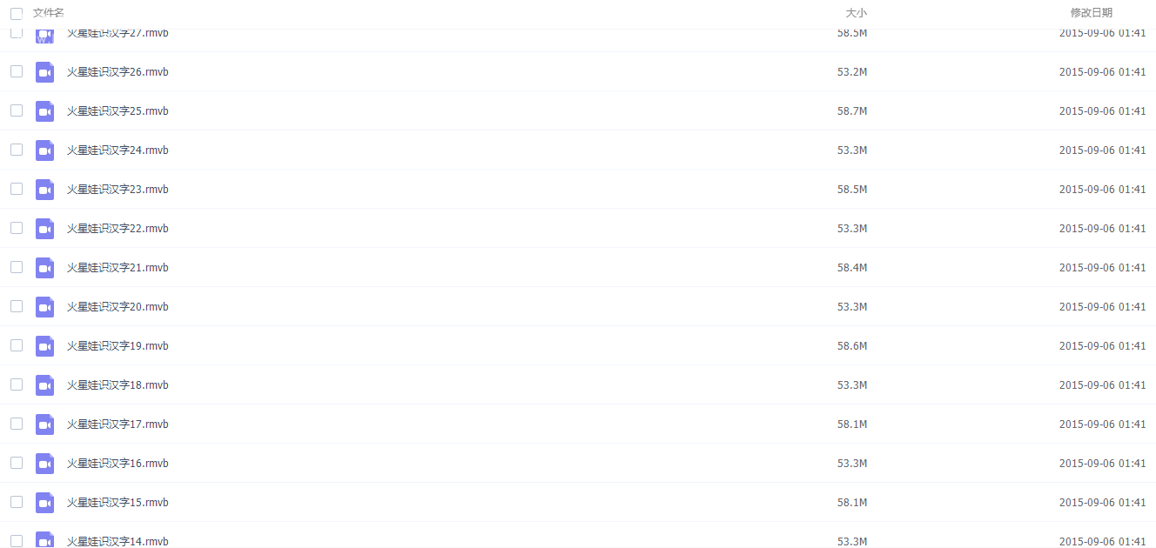Tick the checkbox for 火星娃识汉字20.rmvb

pyautogui.click(x=17, y=306)
